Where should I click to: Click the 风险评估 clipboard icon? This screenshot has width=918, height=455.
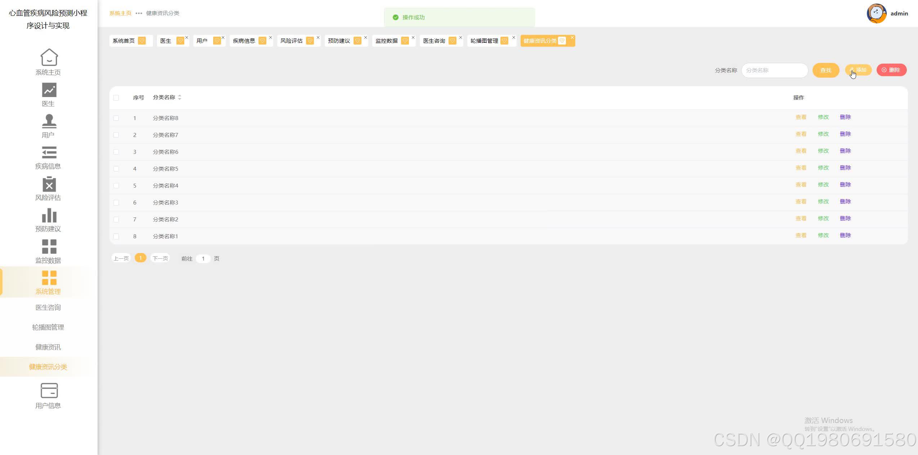click(49, 184)
